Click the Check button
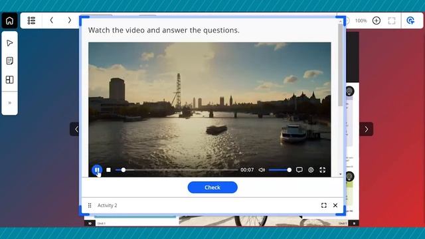The image size is (425, 239). [x=212, y=187]
